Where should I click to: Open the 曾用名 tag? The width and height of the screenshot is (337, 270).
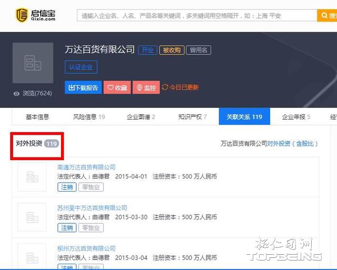(x=199, y=50)
